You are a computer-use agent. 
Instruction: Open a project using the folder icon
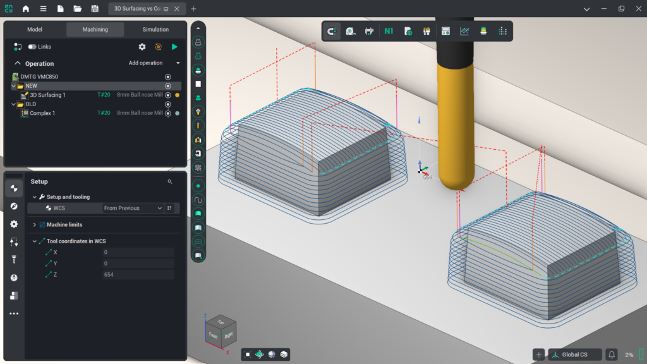(x=77, y=9)
